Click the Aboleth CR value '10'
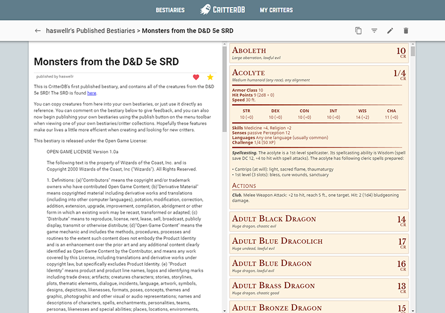Image resolution: width=445 pixels, height=313 pixels. point(401,51)
